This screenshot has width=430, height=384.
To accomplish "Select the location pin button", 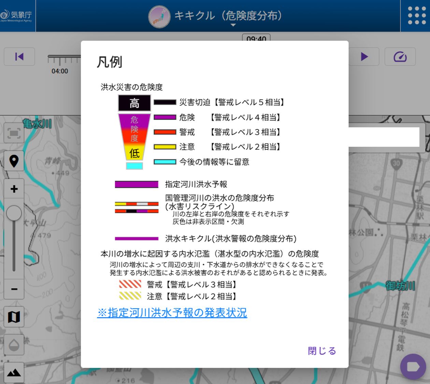I will coord(14,161).
